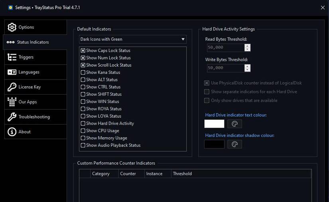The height and width of the screenshot is (202, 329).
Task: Toggle Use PhysicalDisk counter checkbox
Action: click(x=207, y=83)
